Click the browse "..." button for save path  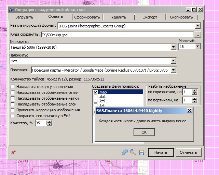(197, 35)
